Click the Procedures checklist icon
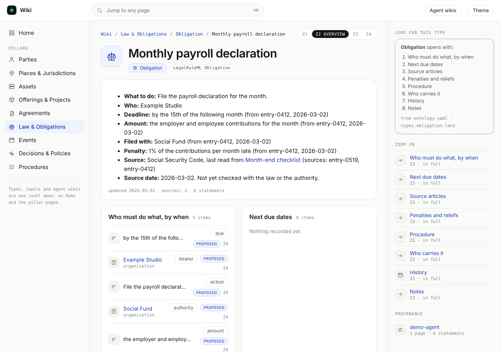Viewport: 501px width, 352px height. [12, 167]
